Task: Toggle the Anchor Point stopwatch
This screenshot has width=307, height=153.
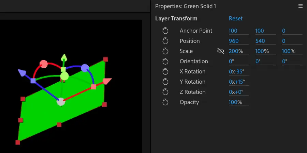Action: coord(165,31)
